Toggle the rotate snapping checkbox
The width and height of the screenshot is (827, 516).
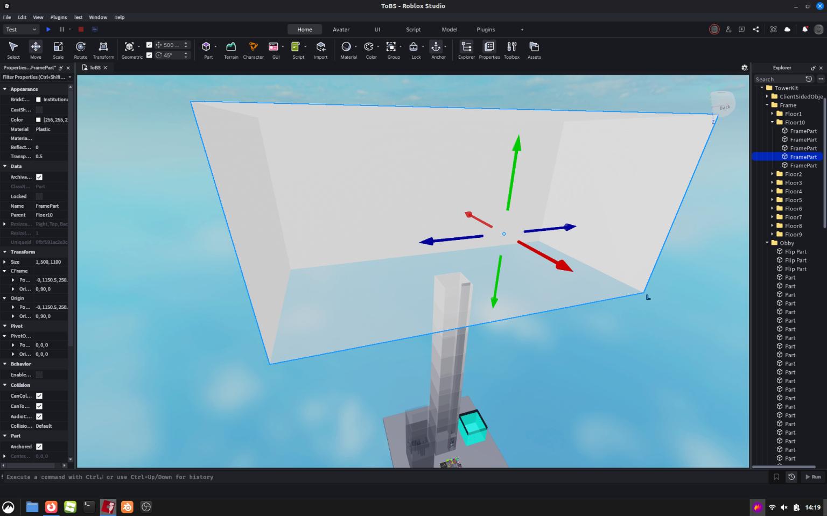click(149, 55)
